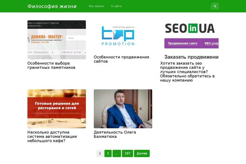Open the search magnifier icon button
246x164 pixels.
pos(215,6)
